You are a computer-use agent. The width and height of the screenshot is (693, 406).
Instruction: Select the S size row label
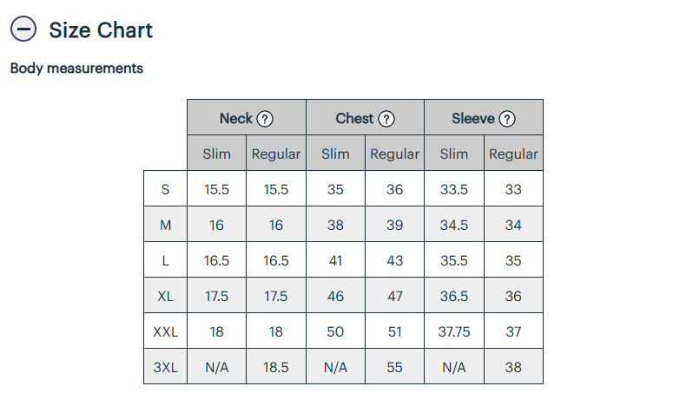(x=165, y=189)
